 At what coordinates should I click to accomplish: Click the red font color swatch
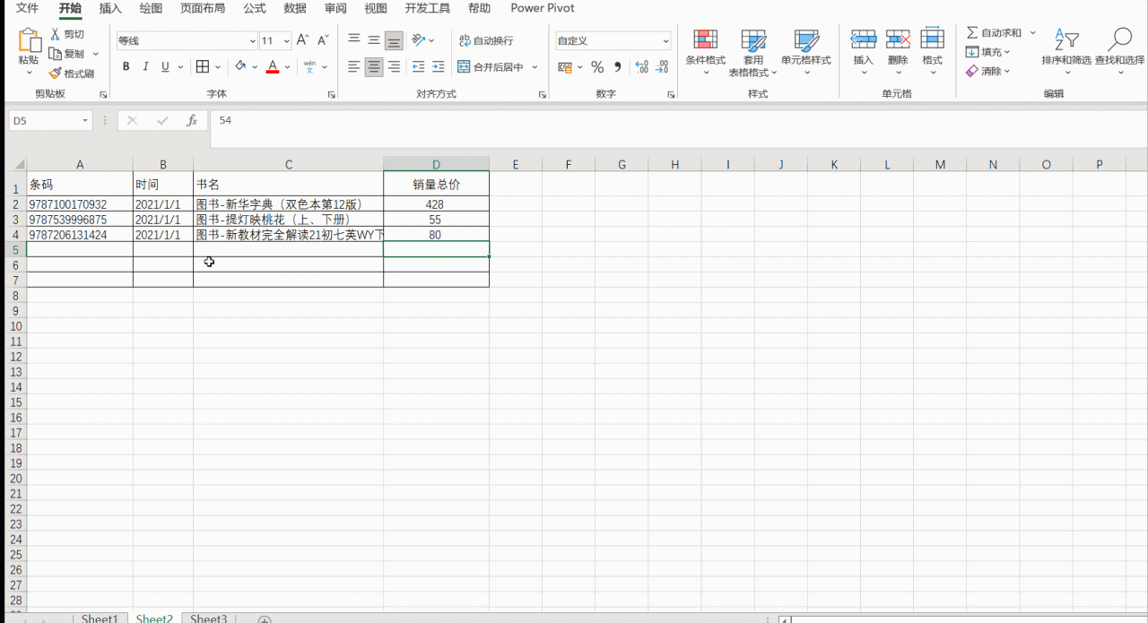(273, 67)
